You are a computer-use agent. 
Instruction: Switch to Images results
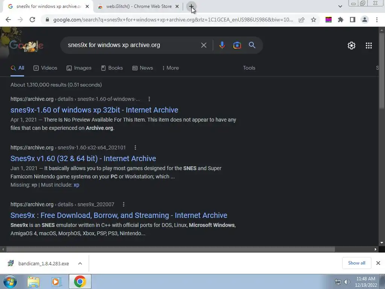click(79, 68)
